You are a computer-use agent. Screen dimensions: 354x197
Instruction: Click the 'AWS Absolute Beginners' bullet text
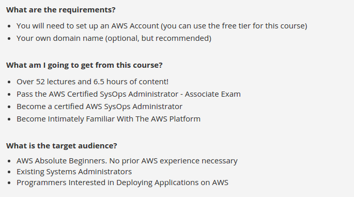(127, 161)
